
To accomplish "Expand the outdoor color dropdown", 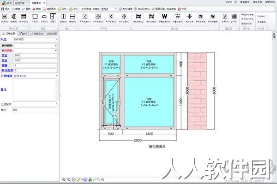I will (36, 46).
